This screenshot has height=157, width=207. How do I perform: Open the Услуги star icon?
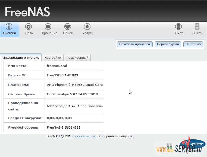pyautogui.click(x=87, y=27)
